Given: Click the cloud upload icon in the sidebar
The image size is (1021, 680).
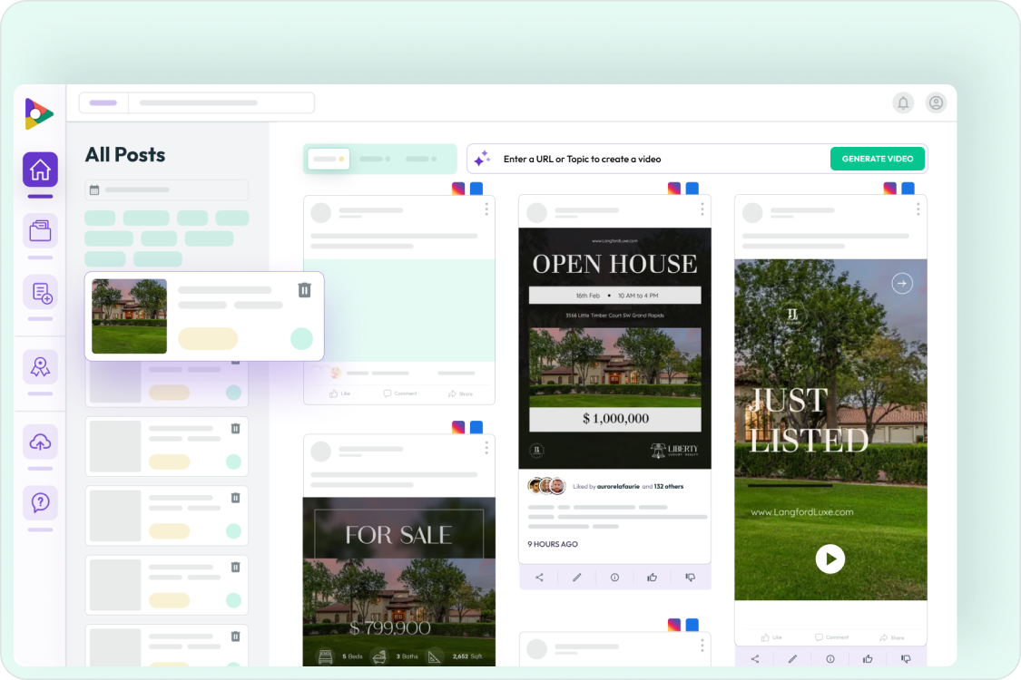Looking at the screenshot, I should click(40, 441).
